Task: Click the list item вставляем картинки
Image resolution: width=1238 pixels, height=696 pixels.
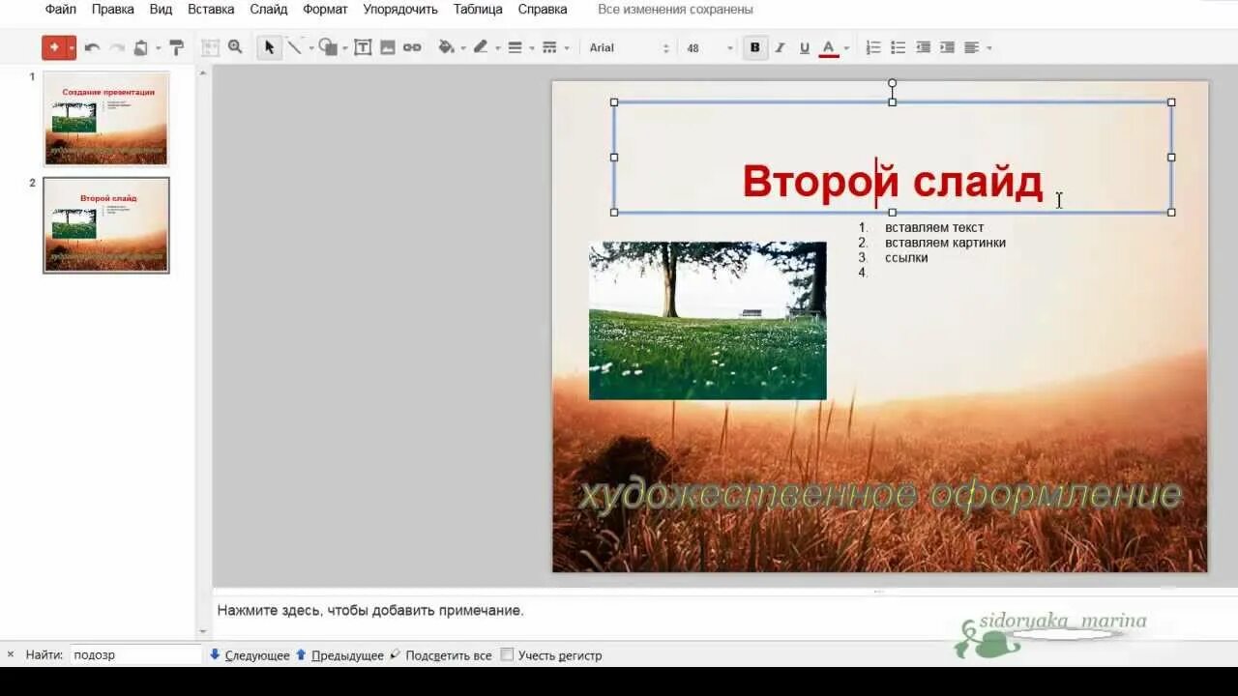Action: 945,243
